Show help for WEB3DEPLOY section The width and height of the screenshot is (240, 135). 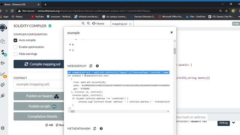[97, 66]
